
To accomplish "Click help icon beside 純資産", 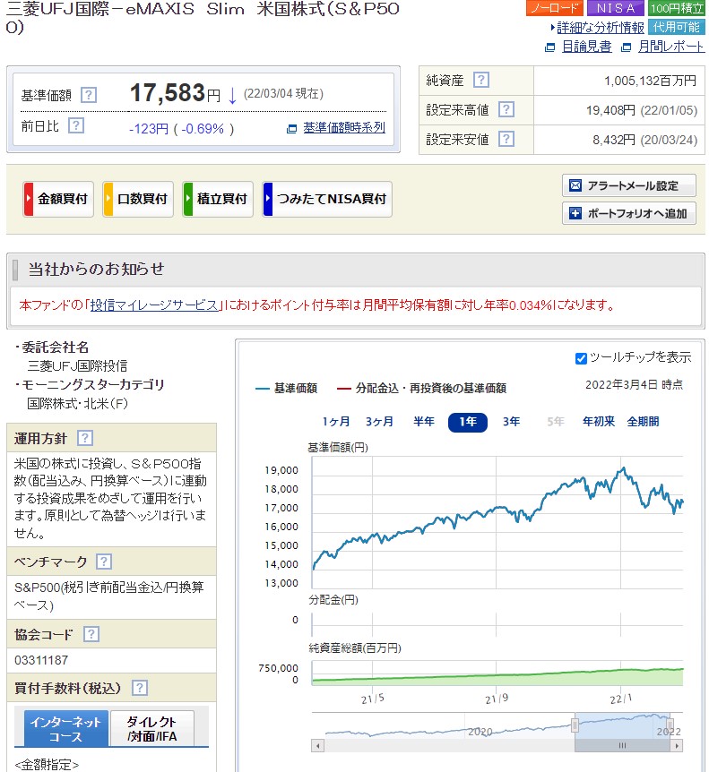I will [481, 80].
